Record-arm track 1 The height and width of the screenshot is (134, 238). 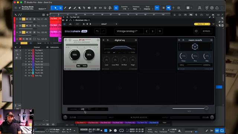pyautogui.click(x=27, y=19)
